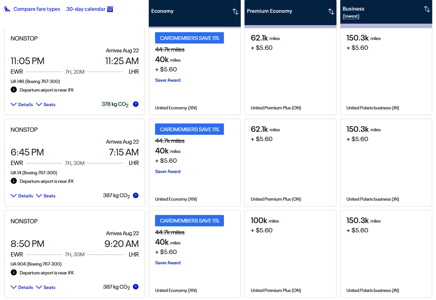Sort by Premium Economy column arrows
This screenshot has width=436, height=300.
click(331, 11)
